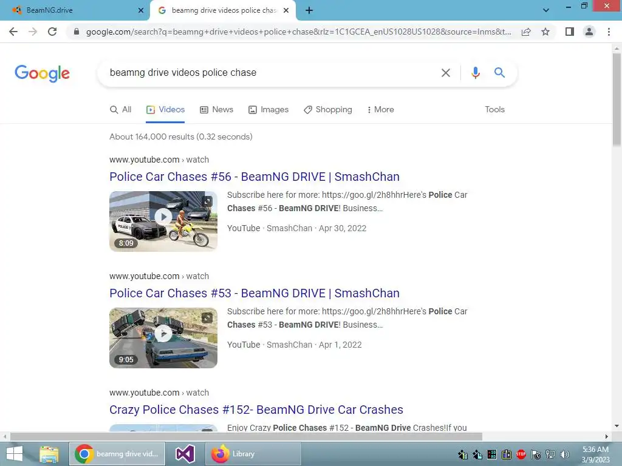Image resolution: width=622 pixels, height=466 pixels.
Task: Switch to Images results tab
Action: 268,110
